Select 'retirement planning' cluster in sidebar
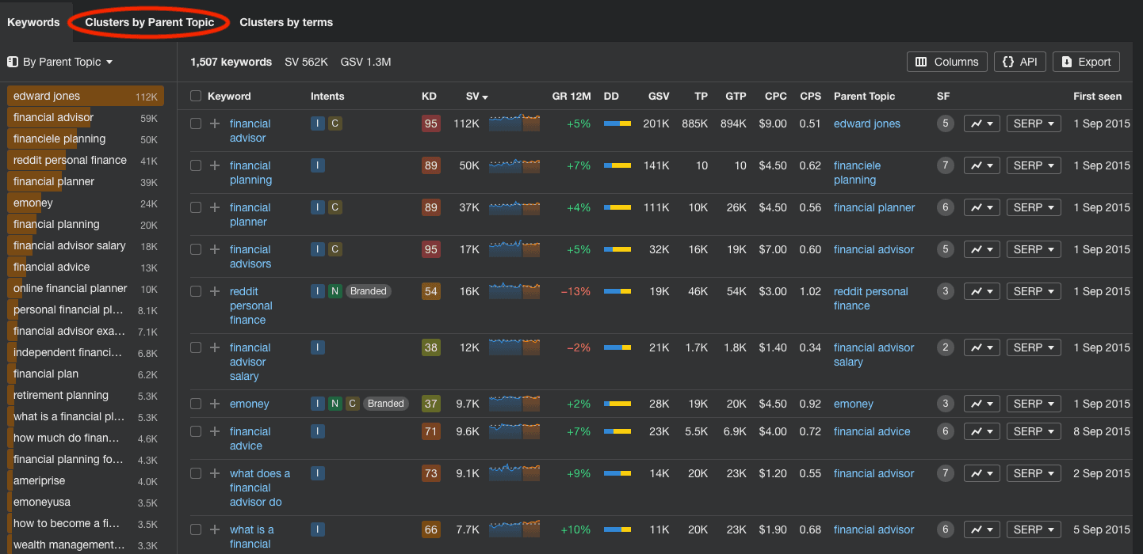 click(x=61, y=395)
